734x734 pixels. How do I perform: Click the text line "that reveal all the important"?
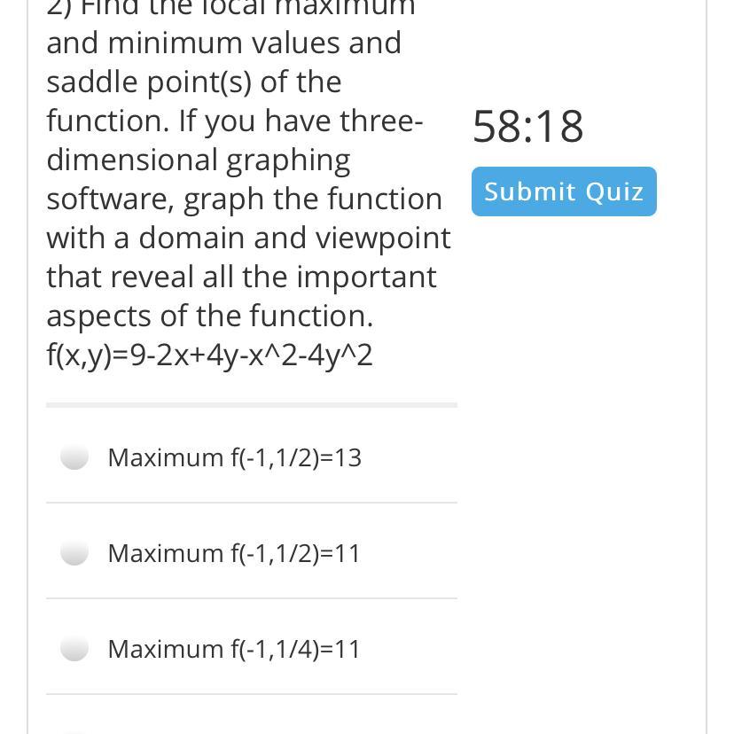pos(241,277)
